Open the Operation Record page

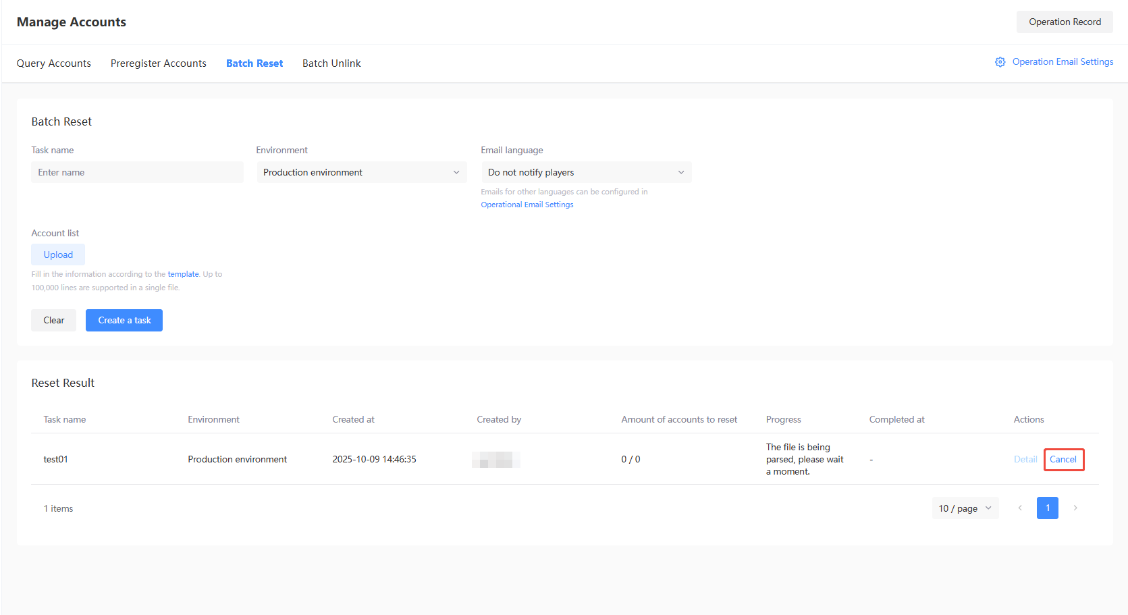pos(1065,22)
